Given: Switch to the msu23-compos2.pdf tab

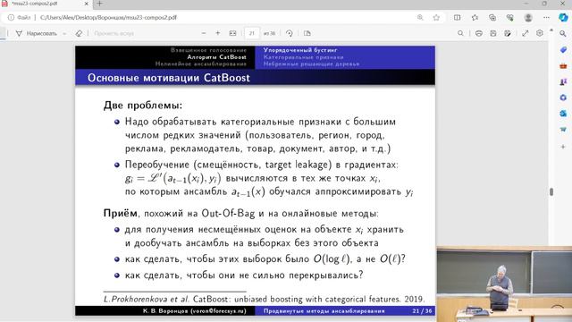Looking at the screenshot, I should tap(35, 4).
